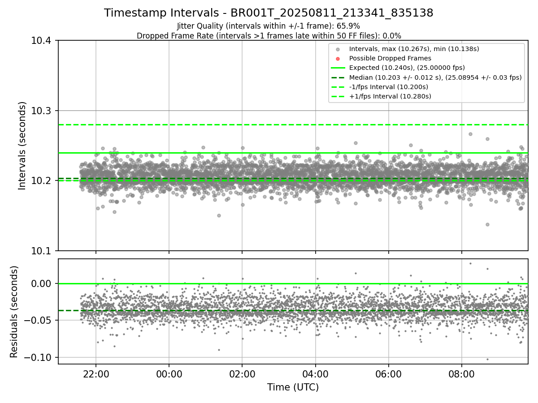
Task: Click the '02:00' time tick label
Action: pos(242,374)
